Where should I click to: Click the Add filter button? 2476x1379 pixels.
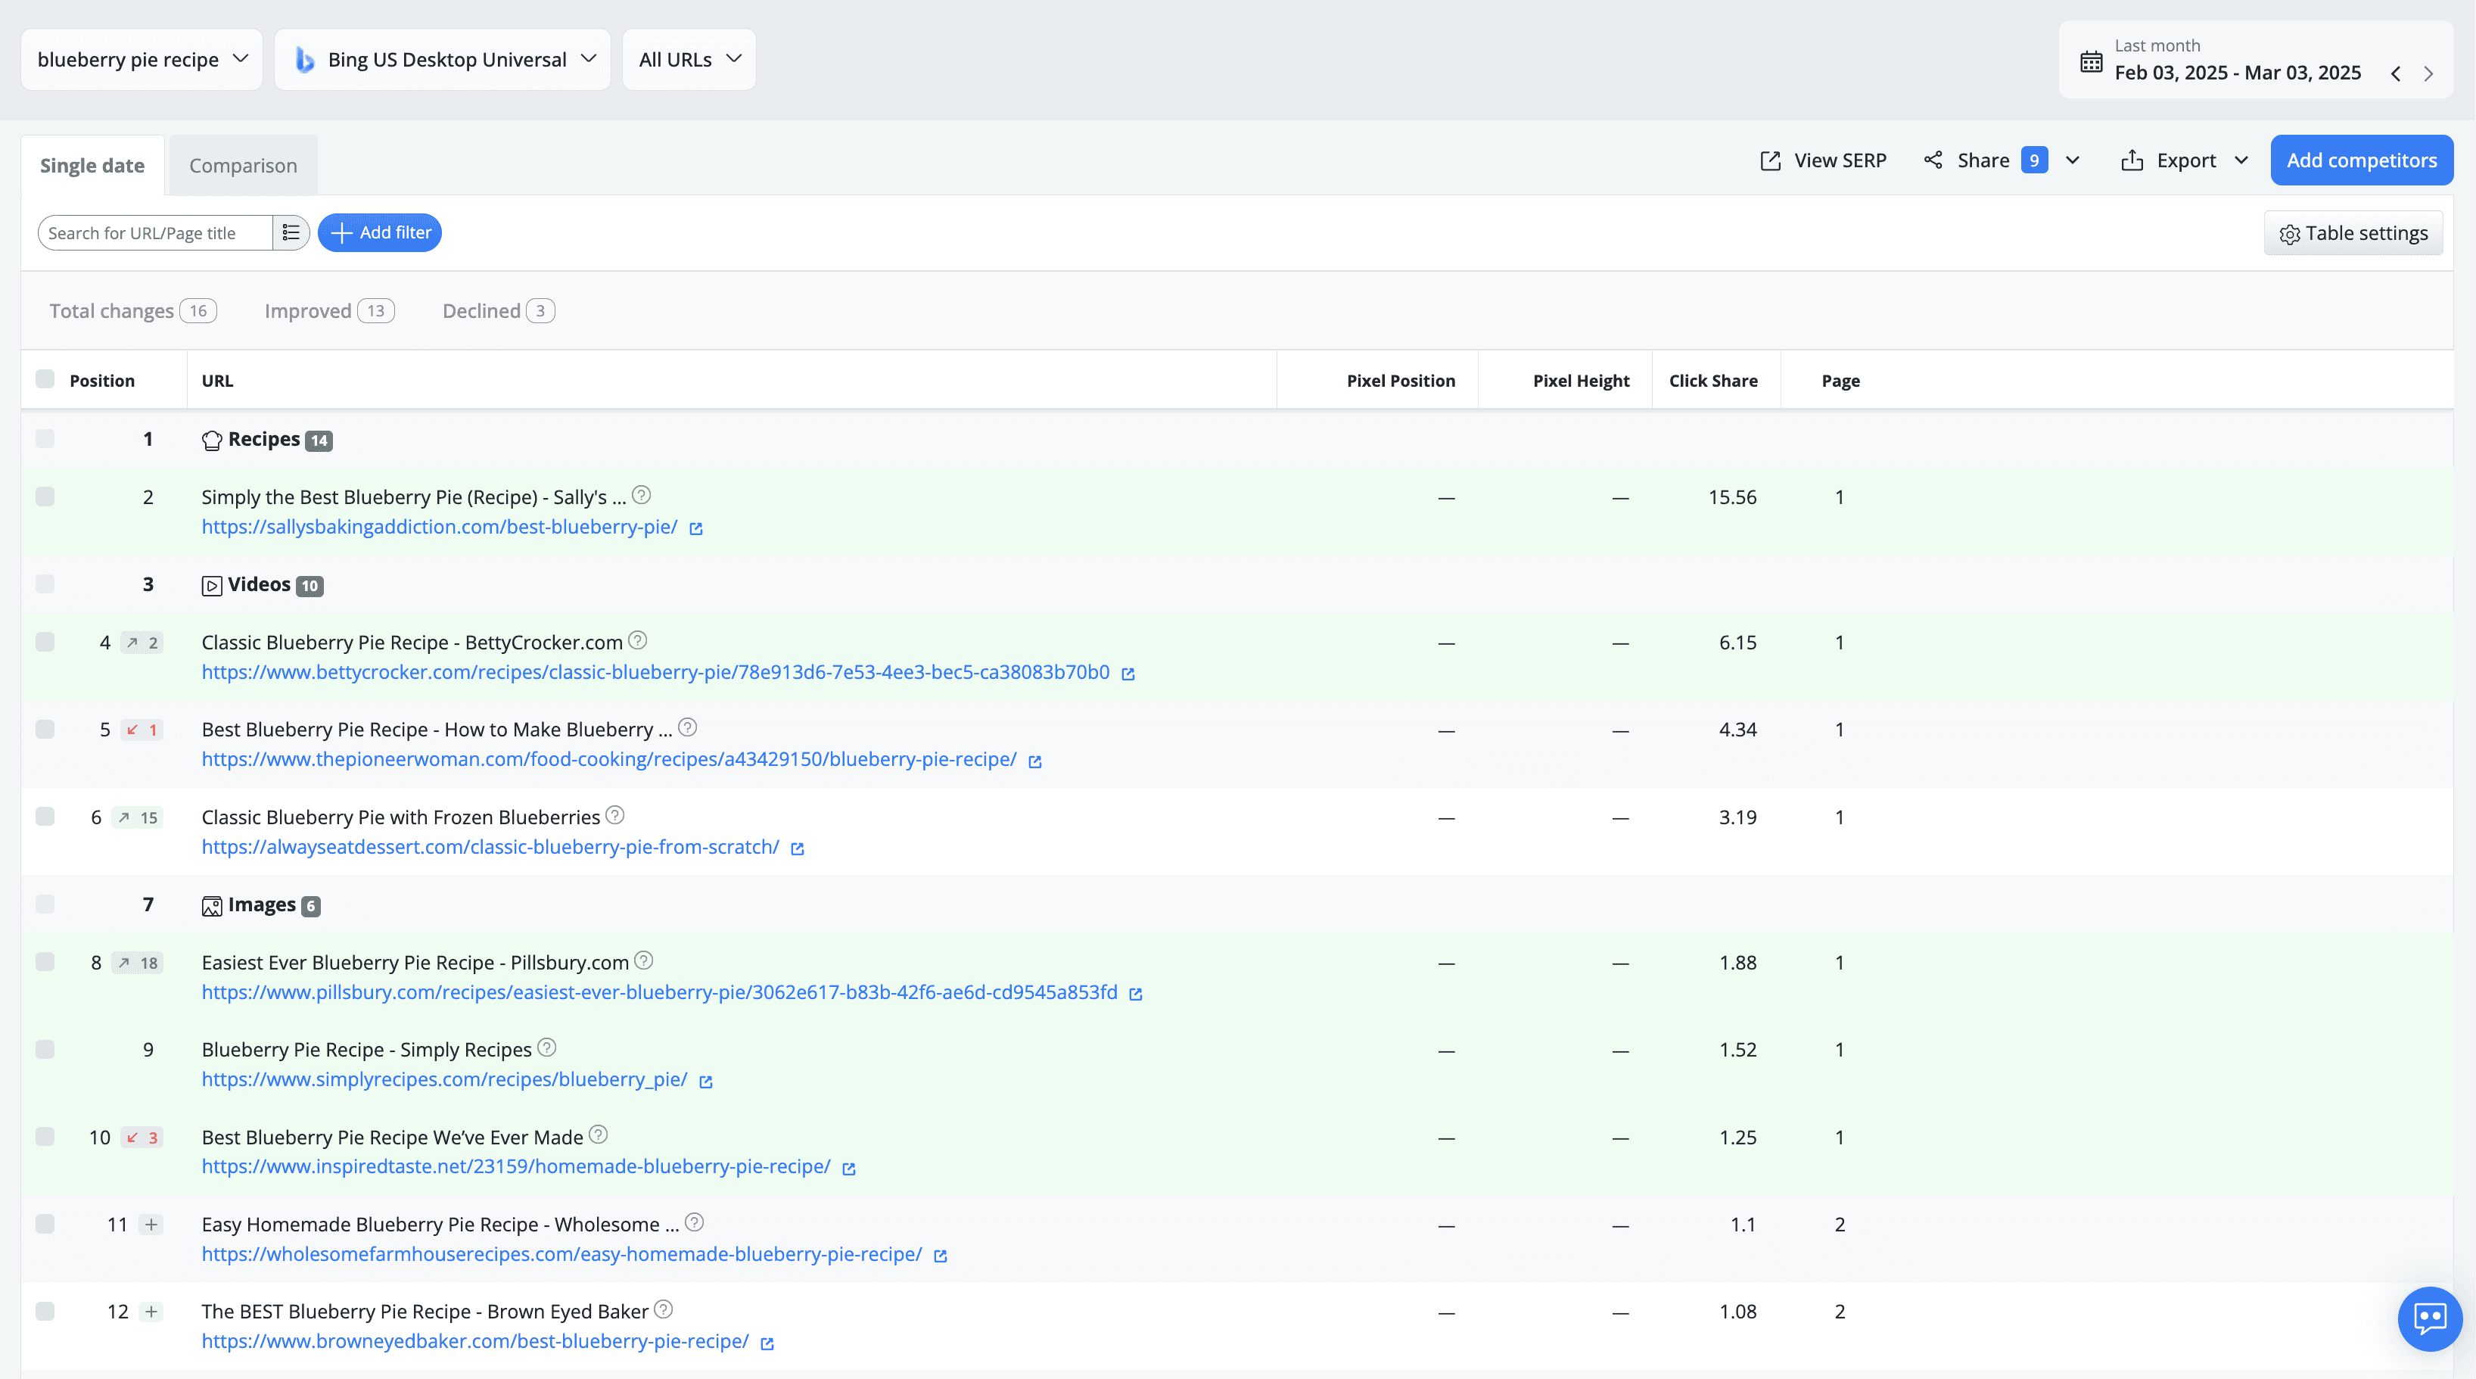coord(380,232)
